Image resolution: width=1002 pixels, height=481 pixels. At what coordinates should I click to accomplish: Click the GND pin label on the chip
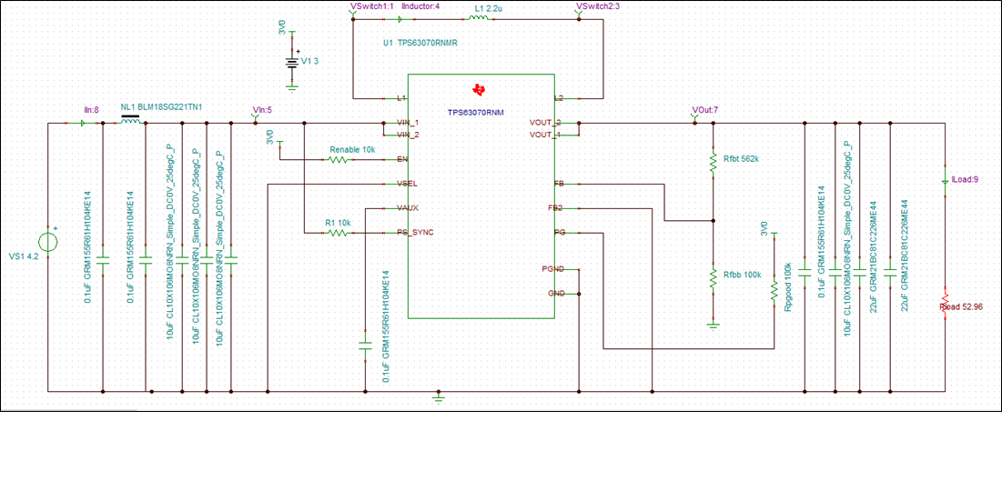556,293
